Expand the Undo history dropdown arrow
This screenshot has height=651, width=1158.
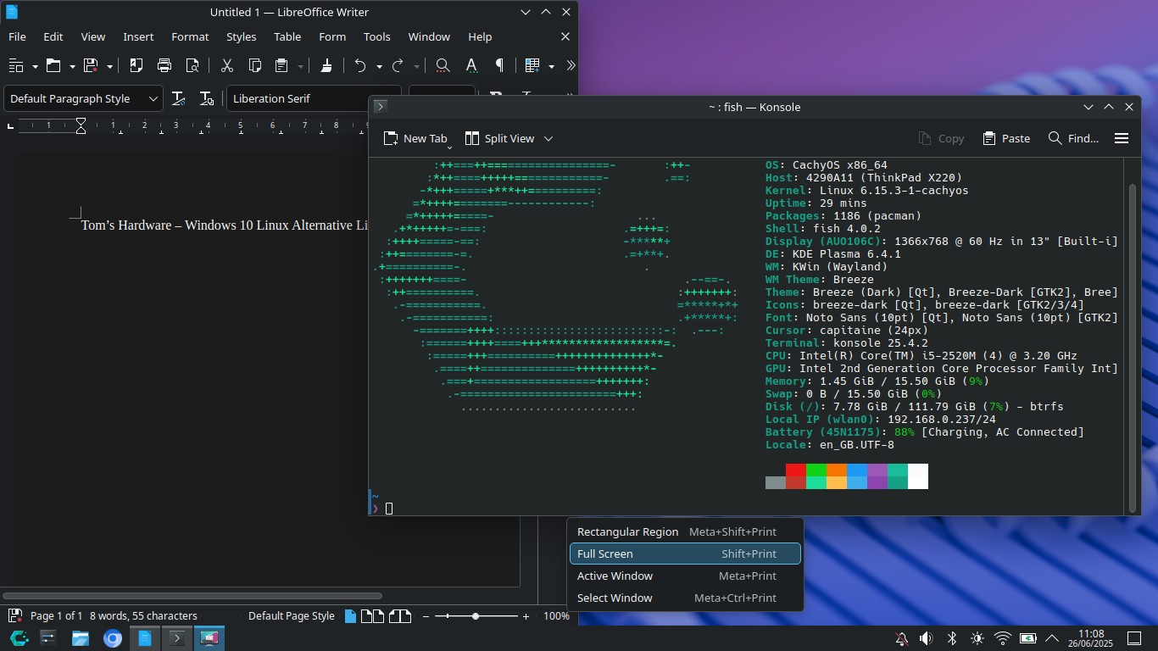(x=379, y=66)
